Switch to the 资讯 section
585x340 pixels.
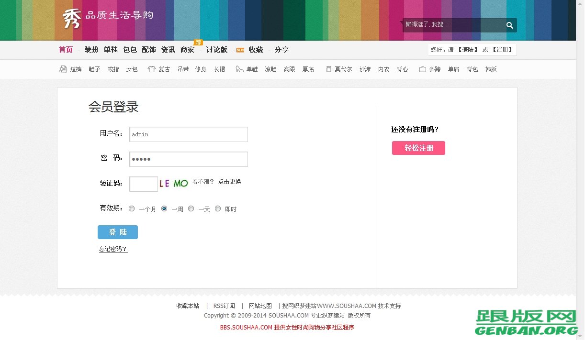(168, 49)
